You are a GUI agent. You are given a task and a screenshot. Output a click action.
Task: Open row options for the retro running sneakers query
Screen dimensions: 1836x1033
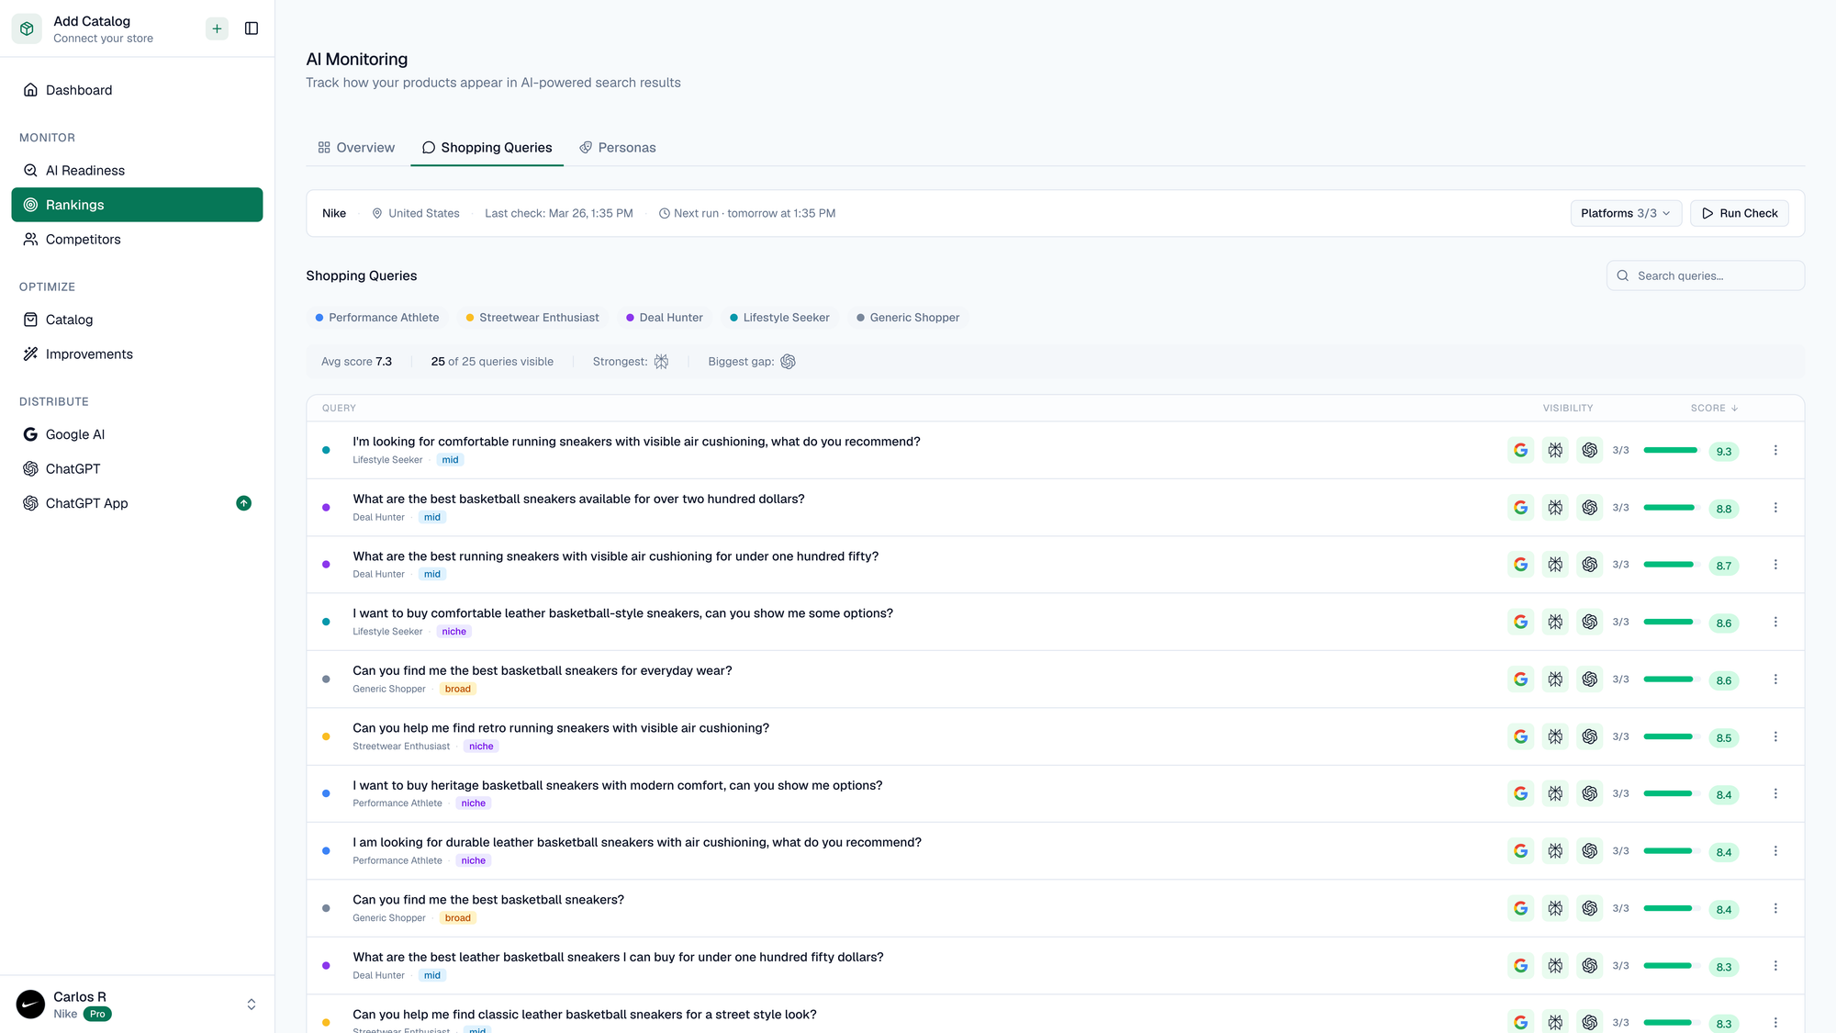pyautogui.click(x=1775, y=736)
